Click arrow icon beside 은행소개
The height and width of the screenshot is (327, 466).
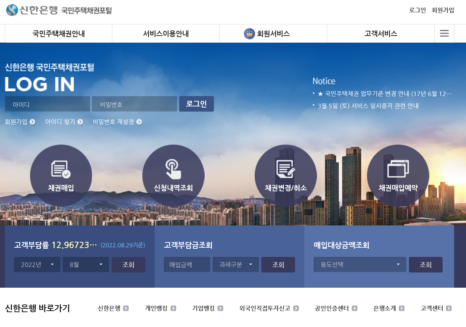click(x=401, y=308)
